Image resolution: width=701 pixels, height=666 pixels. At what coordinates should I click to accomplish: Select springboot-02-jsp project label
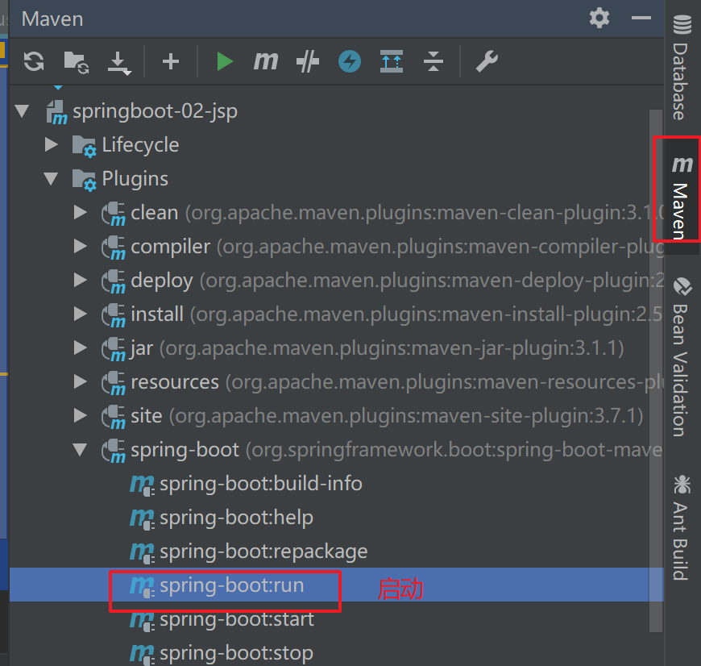click(x=155, y=110)
